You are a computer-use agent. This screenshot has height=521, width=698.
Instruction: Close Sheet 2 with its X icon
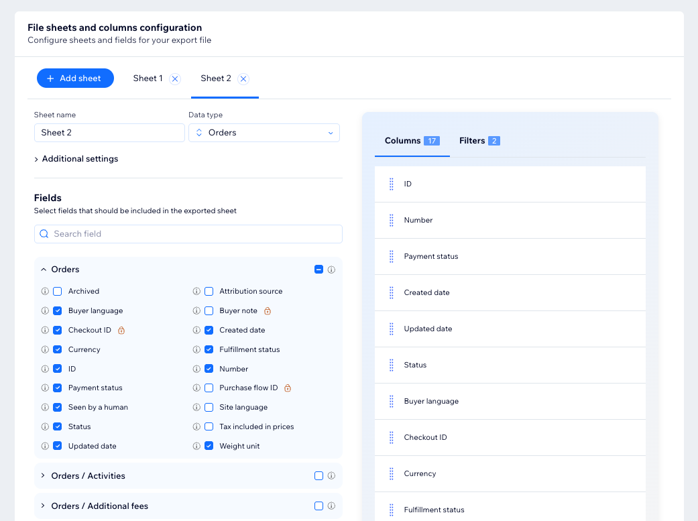pos(243,79)
